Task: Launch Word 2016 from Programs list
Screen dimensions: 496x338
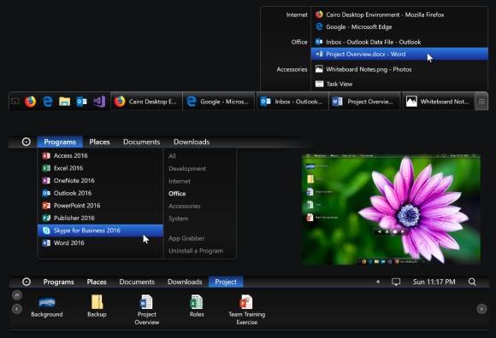Action: [100, 242]
